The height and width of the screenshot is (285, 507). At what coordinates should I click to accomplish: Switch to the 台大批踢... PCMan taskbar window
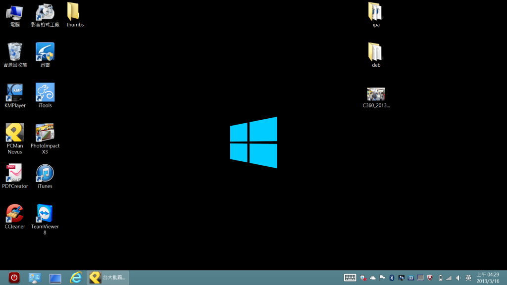pyautogui.click(x=107, y=278)
